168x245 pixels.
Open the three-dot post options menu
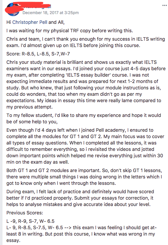[164, 5]
